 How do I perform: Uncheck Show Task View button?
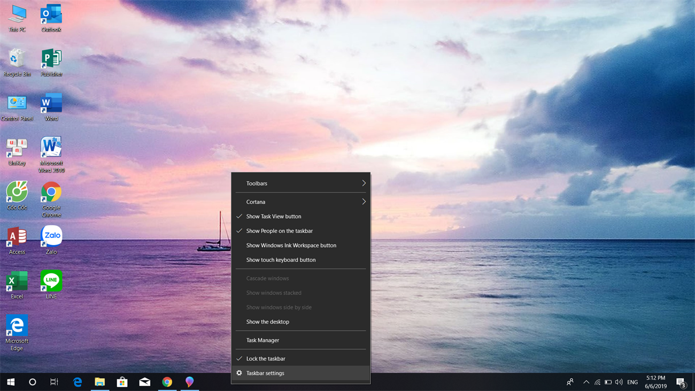pos(301,216)
